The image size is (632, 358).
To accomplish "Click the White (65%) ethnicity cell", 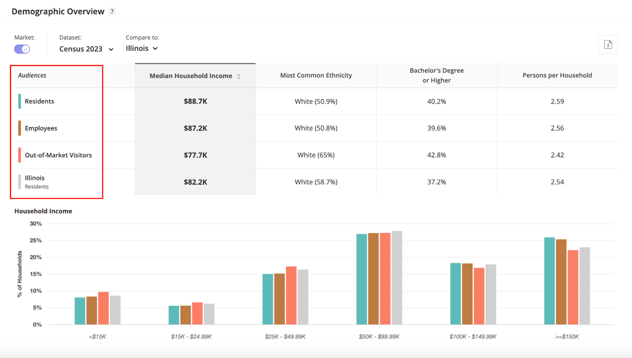I will [316, 155].
